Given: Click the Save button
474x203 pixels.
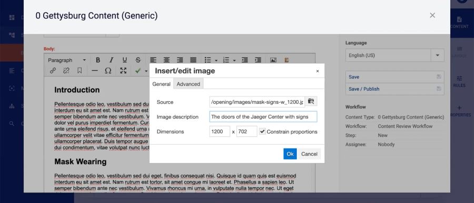Looking at the screenshot, I should click(395, 77).
